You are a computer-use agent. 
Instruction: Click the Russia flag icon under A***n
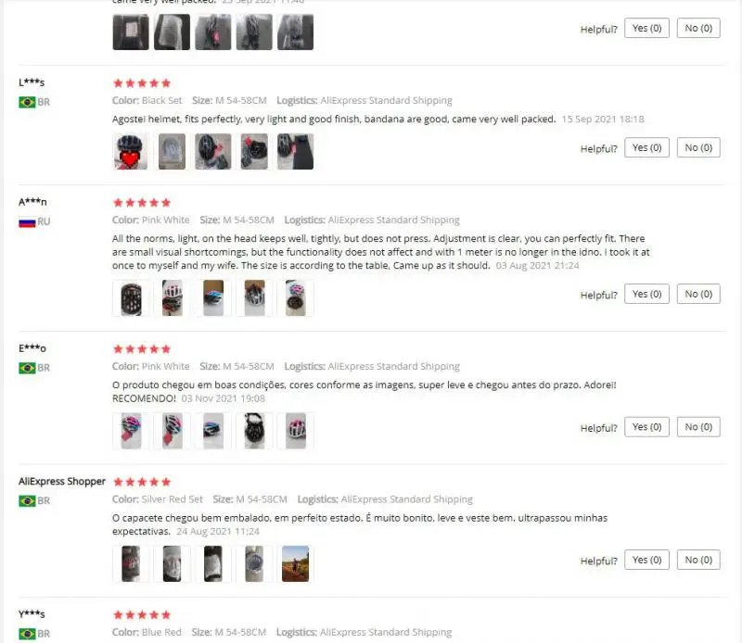27,221
